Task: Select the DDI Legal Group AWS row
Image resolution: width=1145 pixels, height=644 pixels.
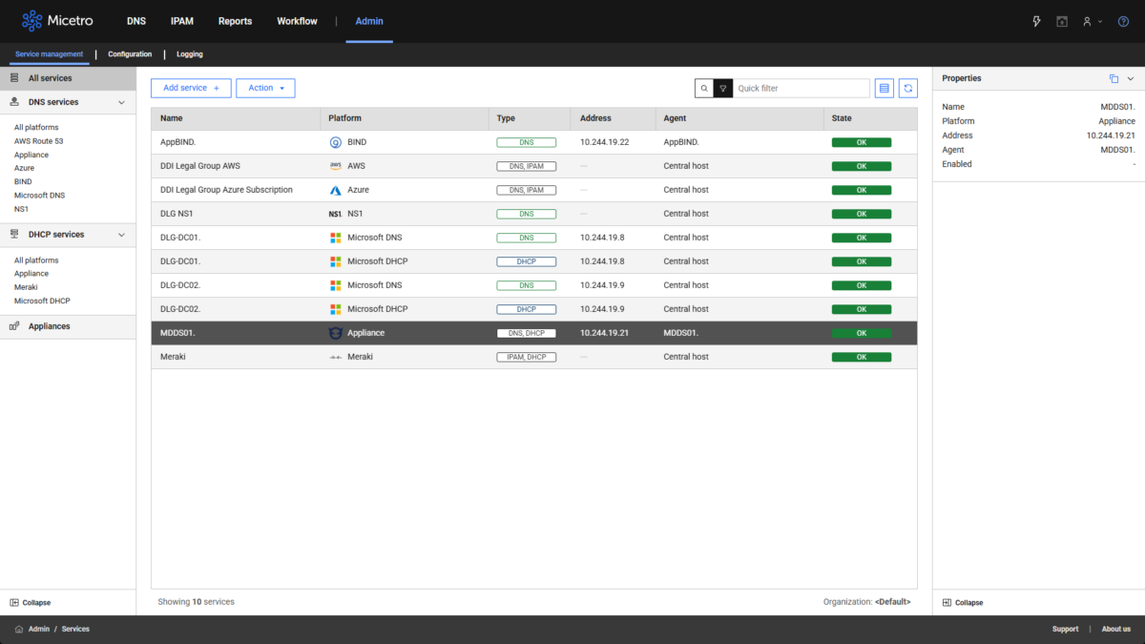Action: (x=533, y=166)
